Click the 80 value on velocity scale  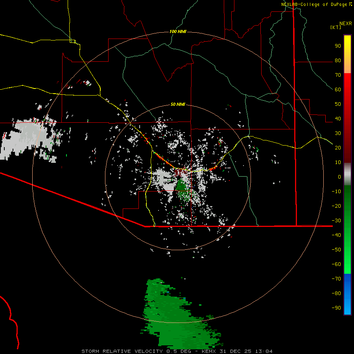[338, 61]
